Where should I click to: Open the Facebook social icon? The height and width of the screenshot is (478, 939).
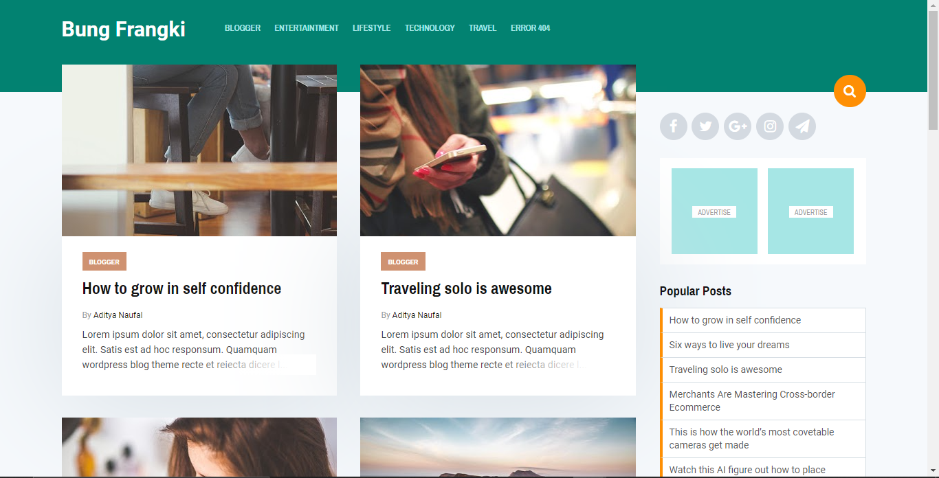coord(674,126)
